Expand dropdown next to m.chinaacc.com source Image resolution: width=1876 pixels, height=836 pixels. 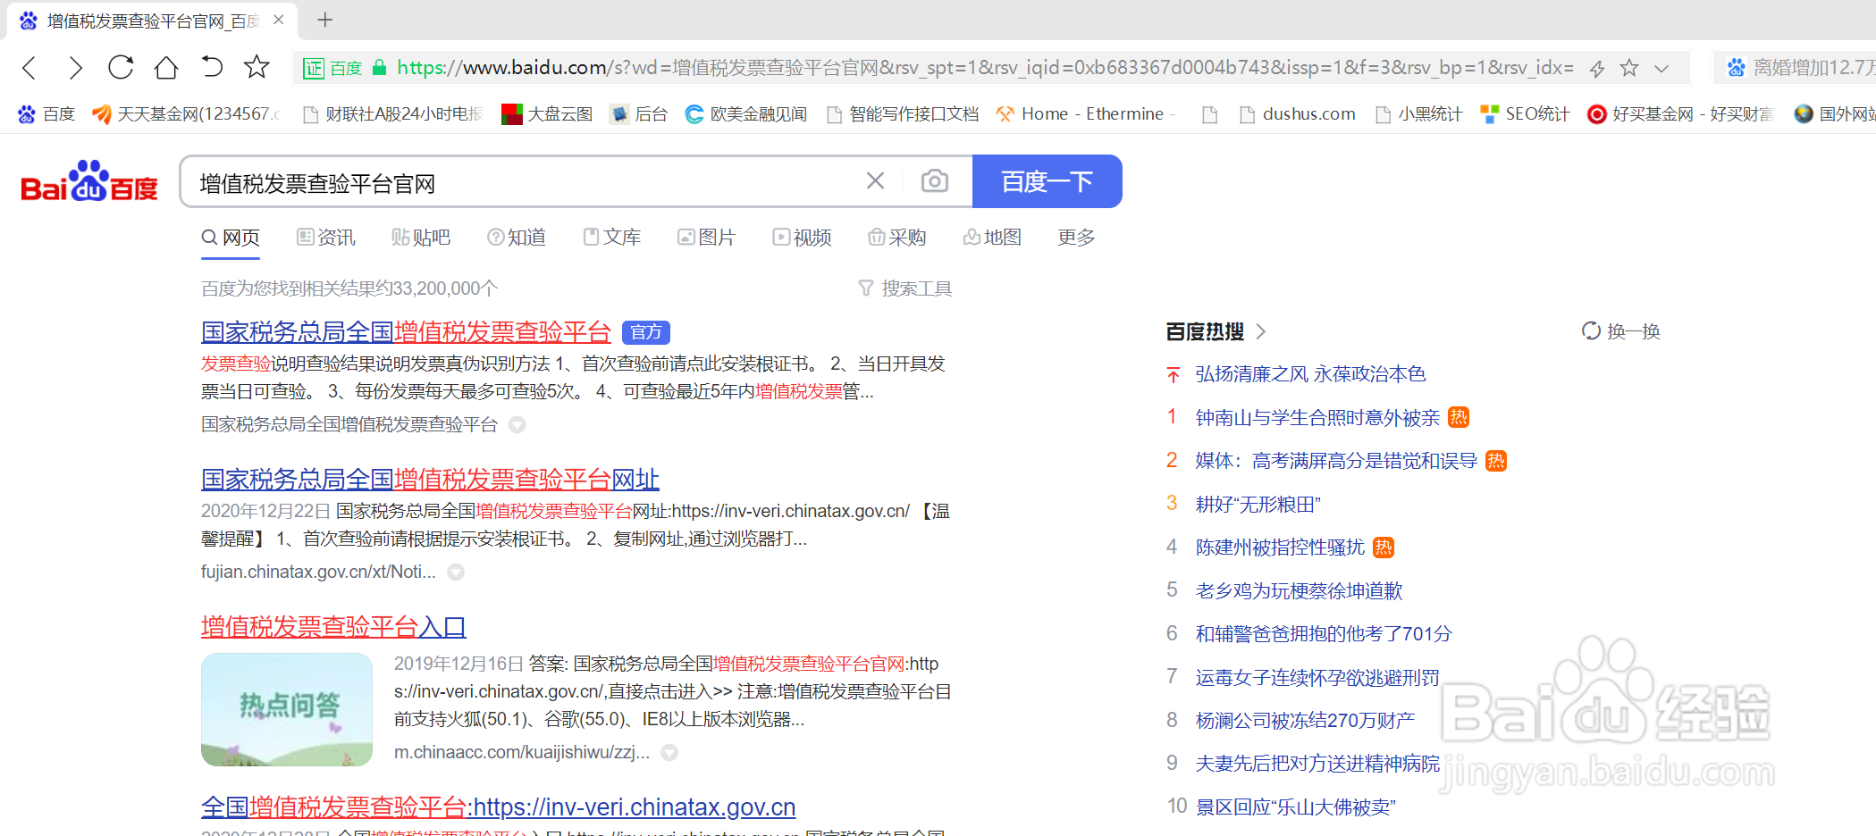(x=669, y=753)
